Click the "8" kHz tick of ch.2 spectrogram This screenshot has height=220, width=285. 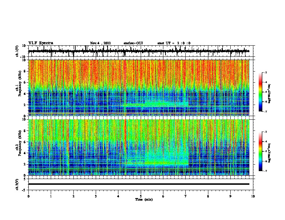(x=25, y=131)
